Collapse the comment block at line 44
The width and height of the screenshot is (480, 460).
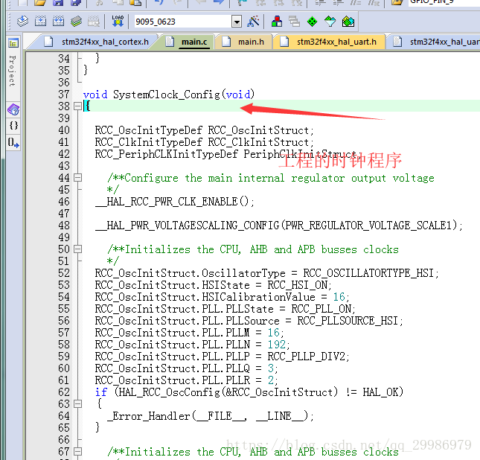coord(77,178)
